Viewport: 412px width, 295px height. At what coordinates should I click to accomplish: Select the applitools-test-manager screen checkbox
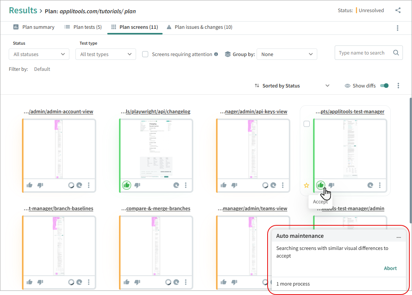(307, 124)
